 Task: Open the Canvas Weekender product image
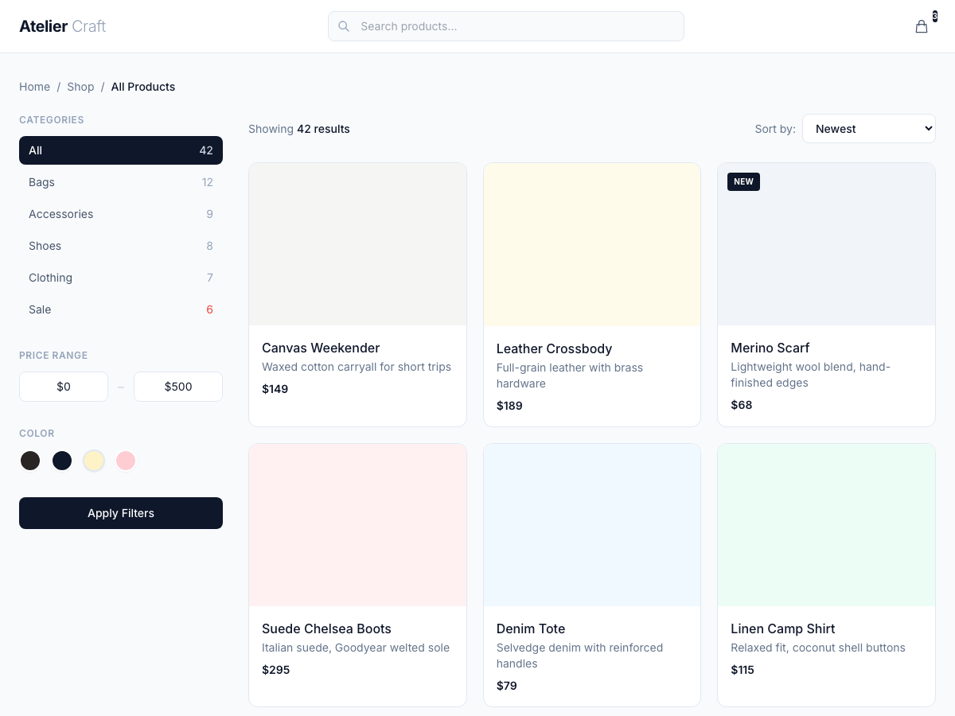click(x=357, y=244)
